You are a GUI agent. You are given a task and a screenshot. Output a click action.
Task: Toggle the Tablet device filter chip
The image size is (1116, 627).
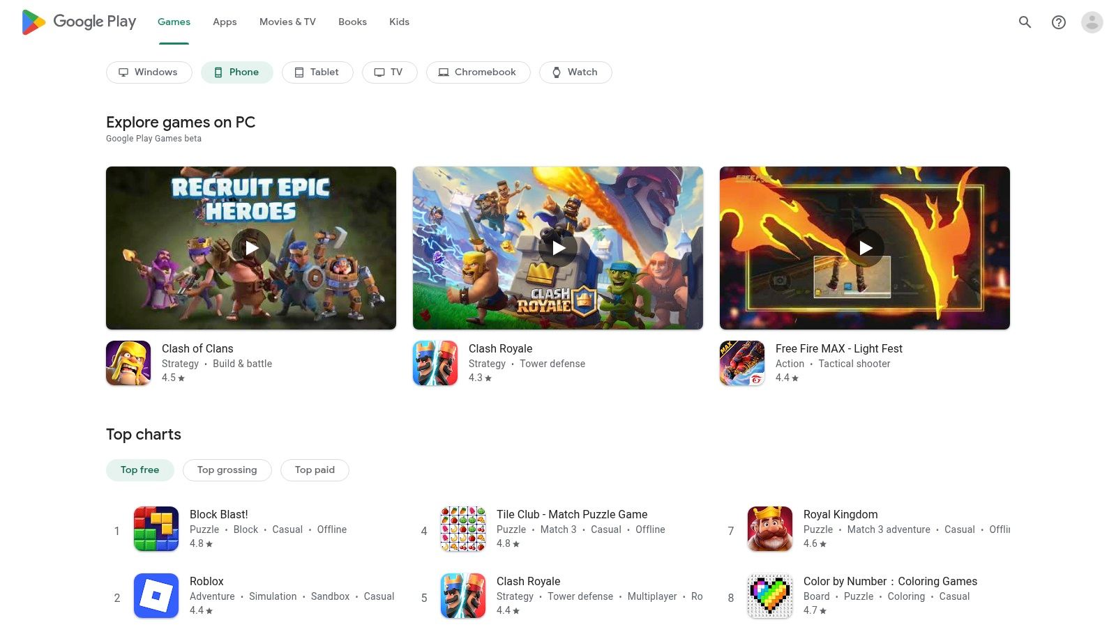tap(317, 72)
